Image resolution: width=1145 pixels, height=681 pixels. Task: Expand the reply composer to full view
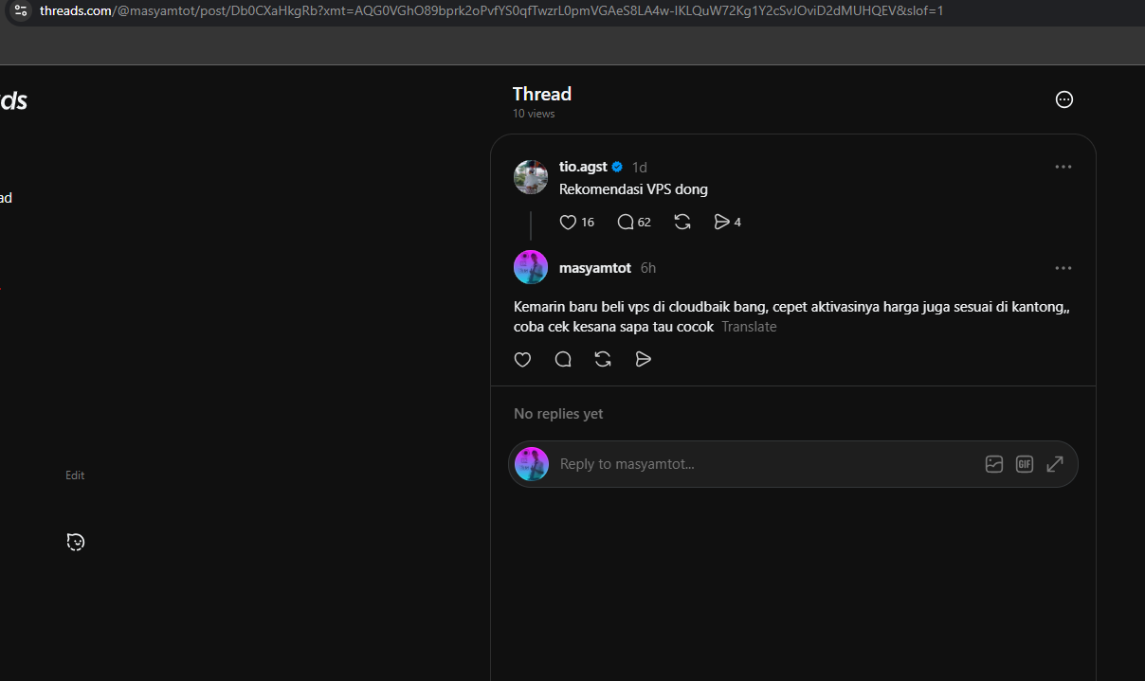[x=1055, y=464]
